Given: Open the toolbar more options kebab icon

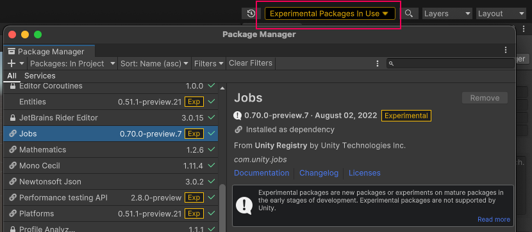Looking at the screenshot, I should 378,63.
